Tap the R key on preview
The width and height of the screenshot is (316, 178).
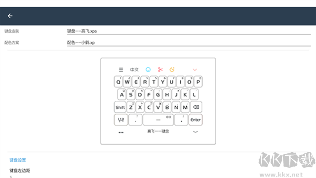[x=145, y=82]
